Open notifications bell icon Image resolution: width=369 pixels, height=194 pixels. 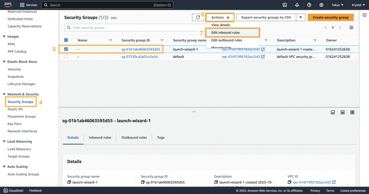pos(297,5)
